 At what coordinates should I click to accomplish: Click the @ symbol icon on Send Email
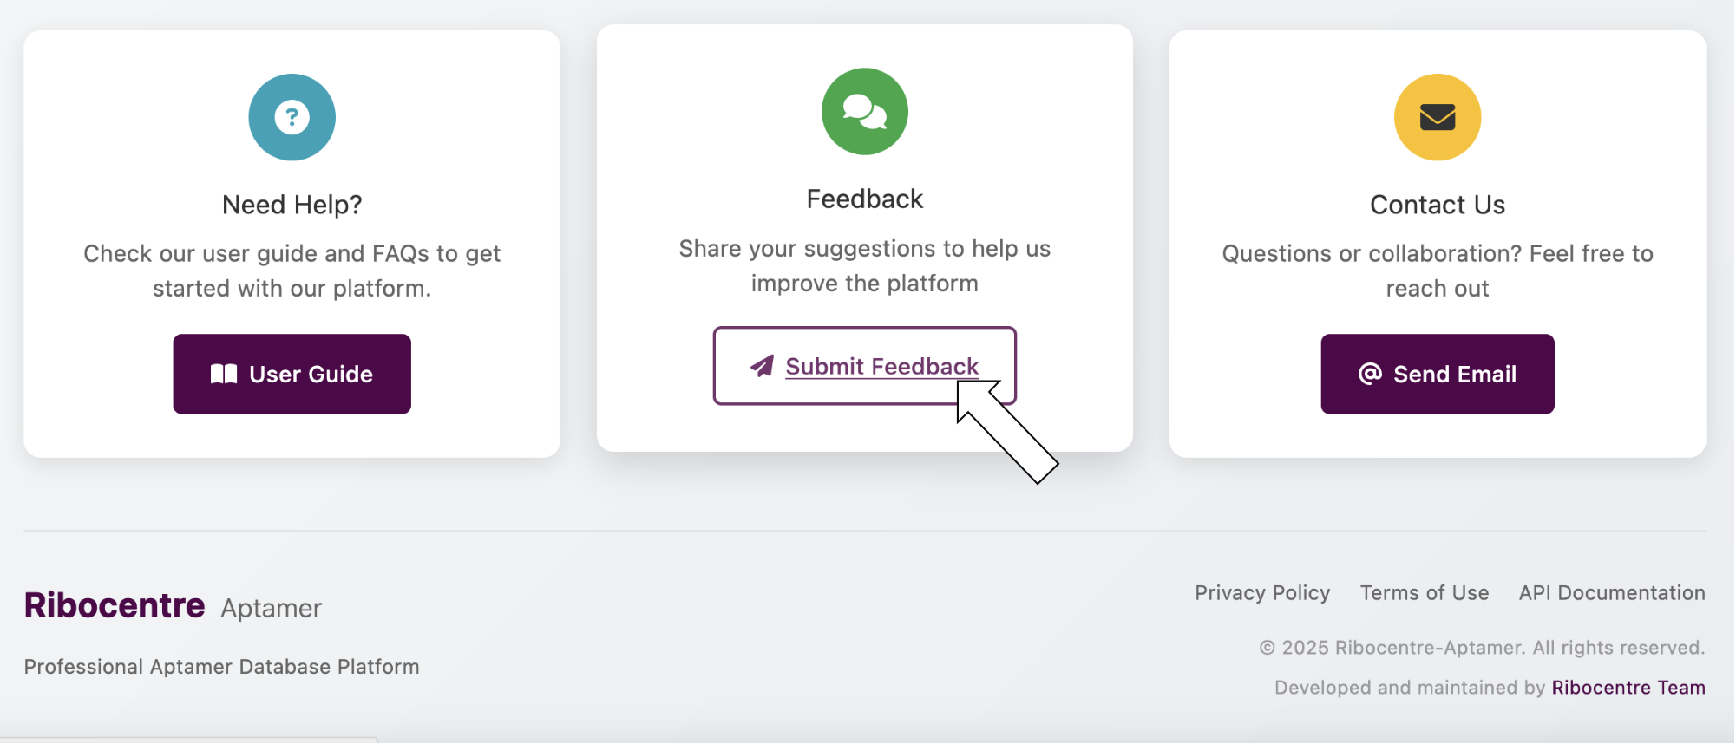click(1369, 374)
